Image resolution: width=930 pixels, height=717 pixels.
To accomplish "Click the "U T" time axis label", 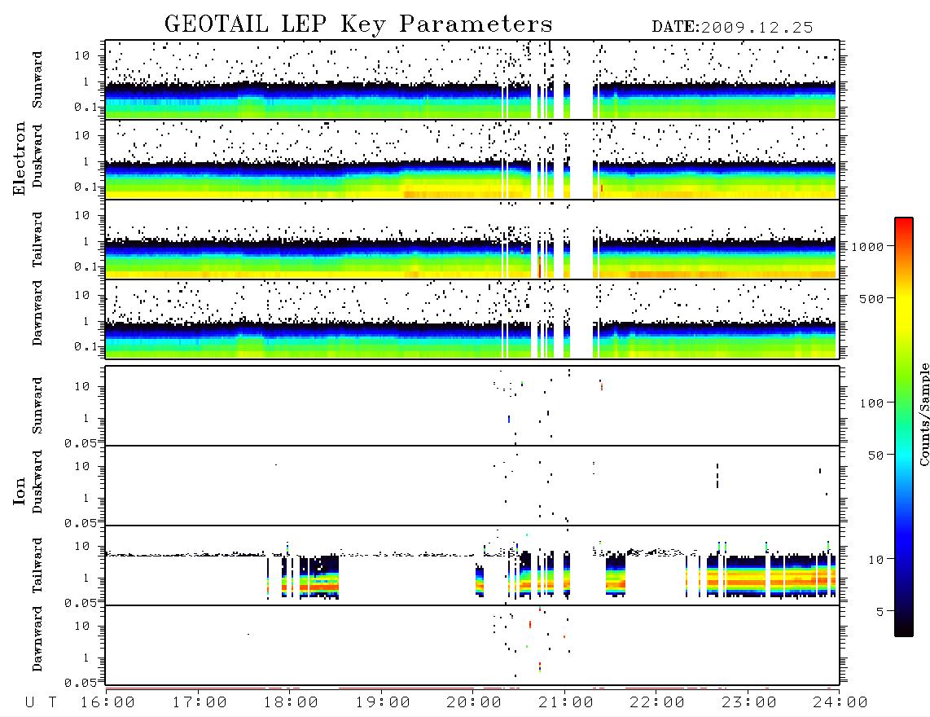I will 41,703.
